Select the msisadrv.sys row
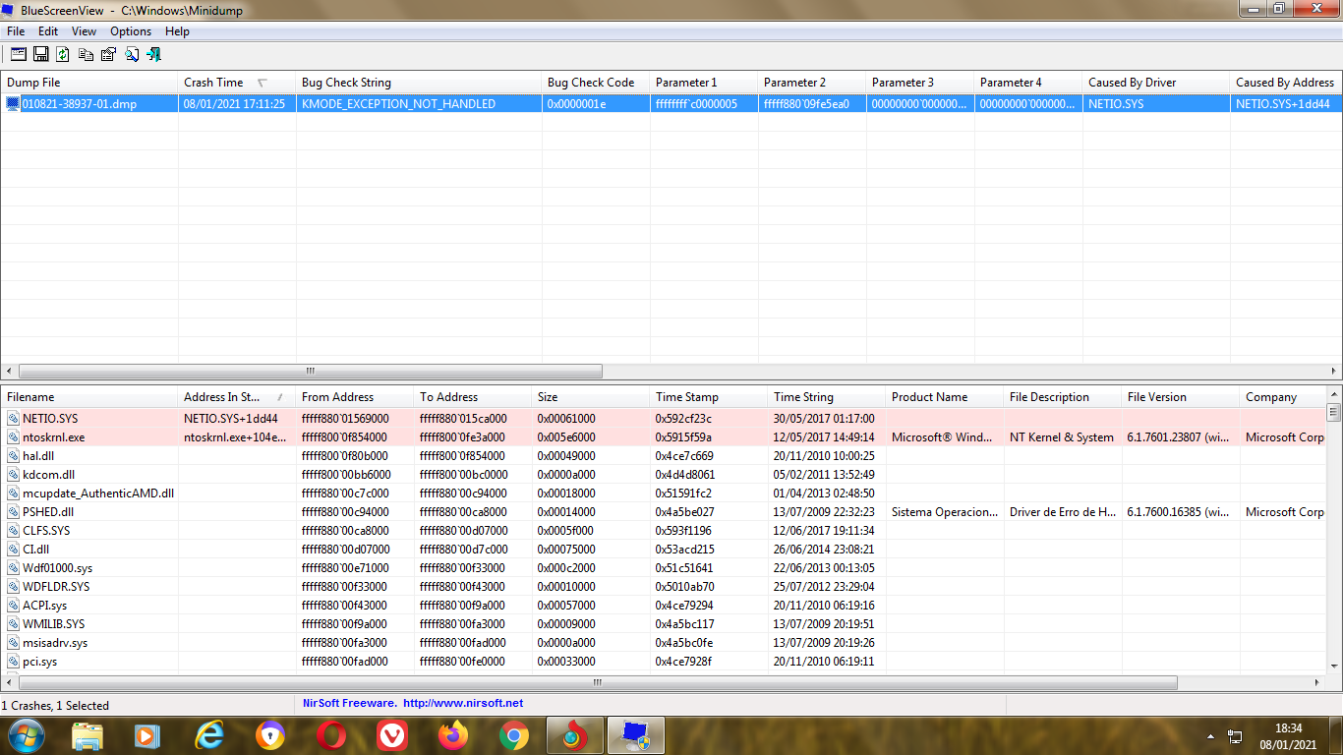 tap(664, 643)
